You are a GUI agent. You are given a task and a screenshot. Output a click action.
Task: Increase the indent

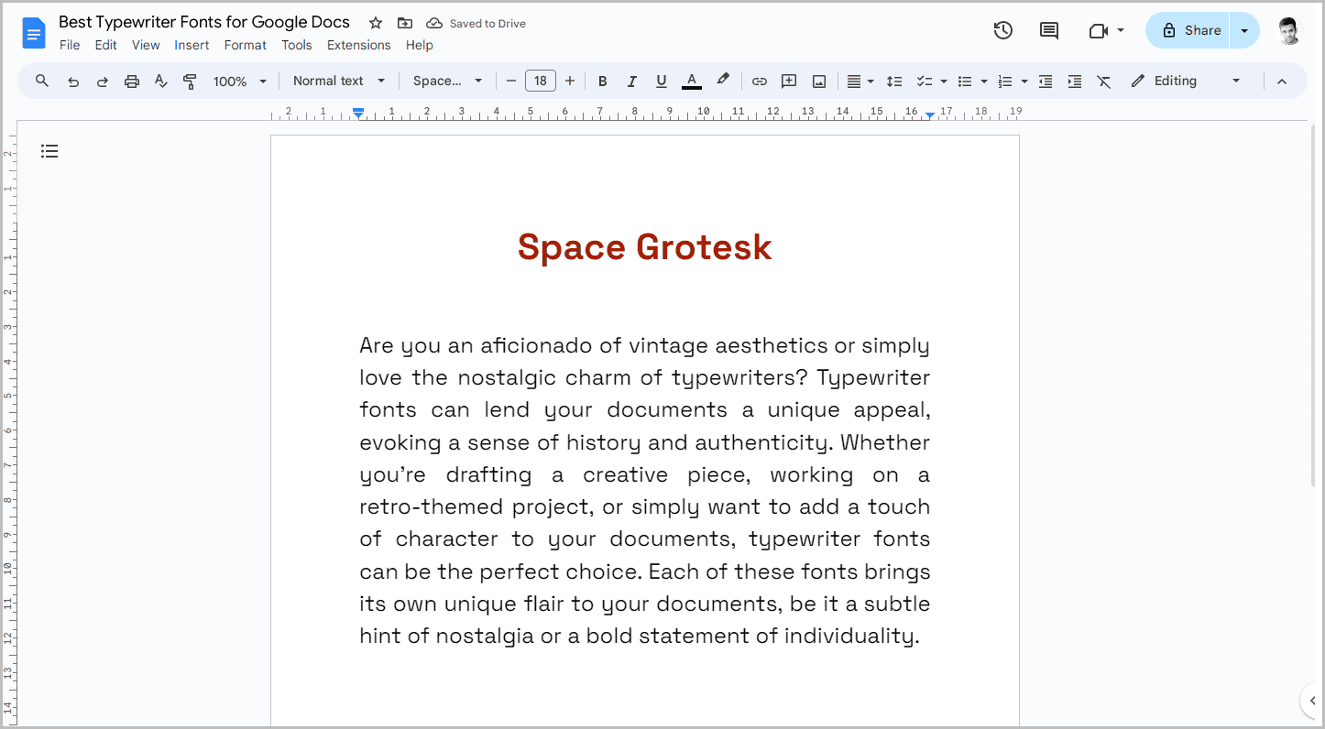pyautogui.click(x=1074, y=81)
